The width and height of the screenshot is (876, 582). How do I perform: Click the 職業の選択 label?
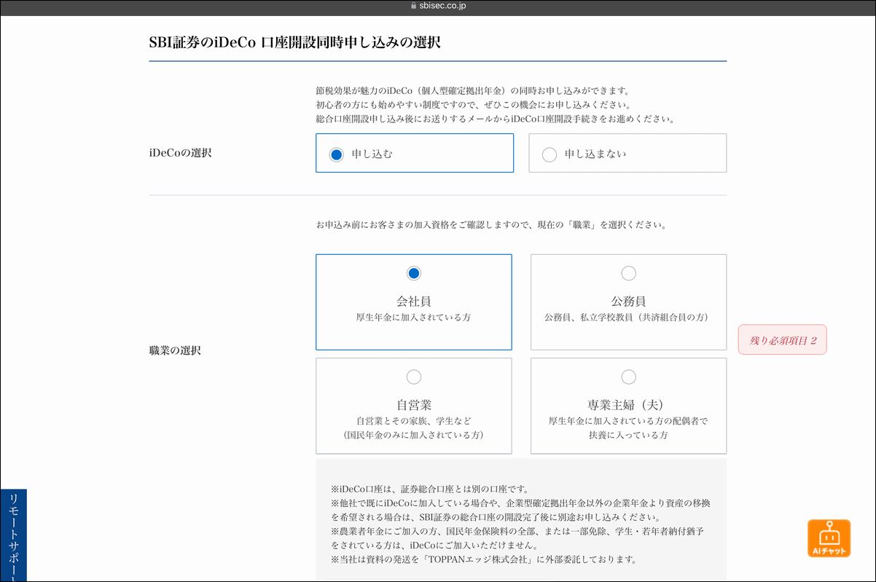coord(175,350)
